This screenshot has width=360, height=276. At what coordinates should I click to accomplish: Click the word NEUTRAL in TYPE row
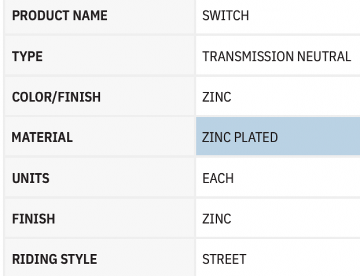[324, 56]
